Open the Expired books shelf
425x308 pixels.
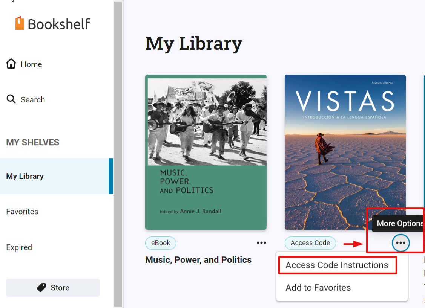pos(18,247)
